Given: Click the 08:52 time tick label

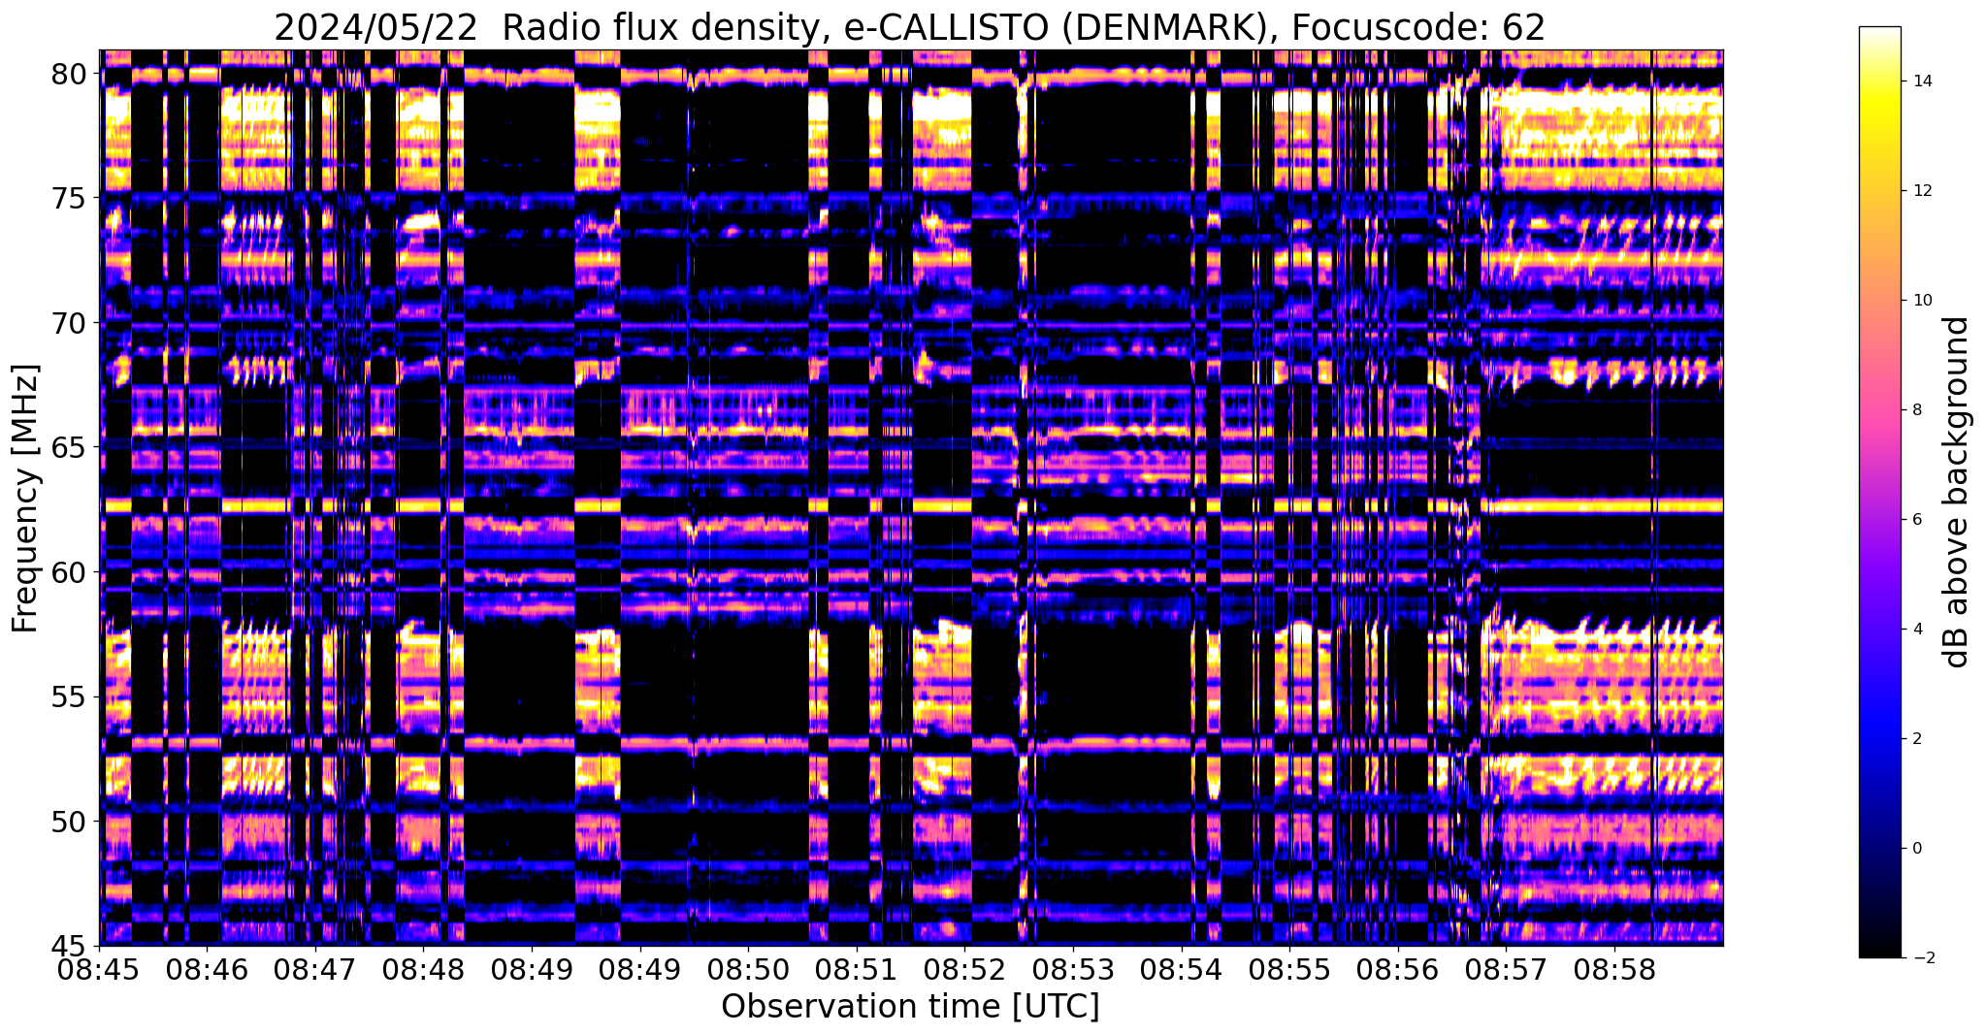Looking at the screenshot, I should coord(965,970).
